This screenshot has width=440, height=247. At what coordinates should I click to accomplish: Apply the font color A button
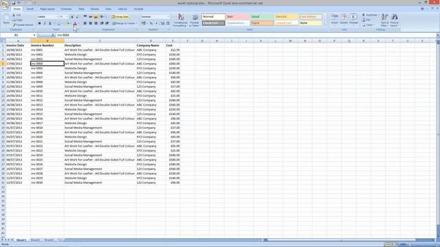click(75, 23)
